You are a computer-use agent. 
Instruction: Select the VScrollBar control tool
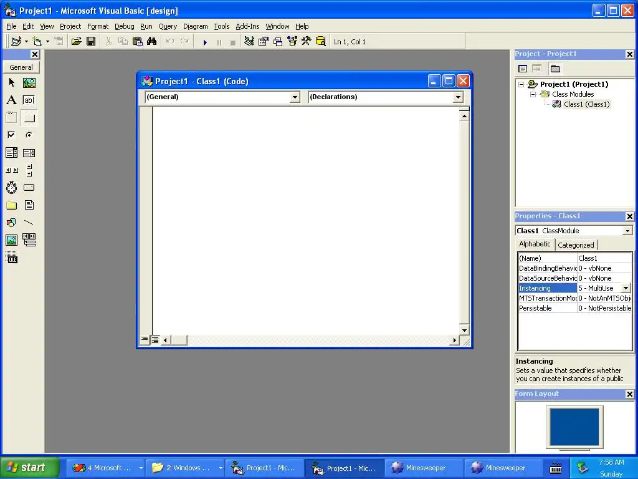click(x=29, y=170)
